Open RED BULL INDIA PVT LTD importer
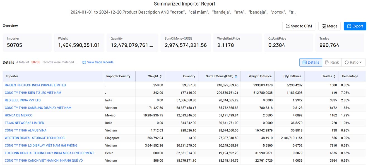The width and height of the screenshot is (368, 165). 23,100
